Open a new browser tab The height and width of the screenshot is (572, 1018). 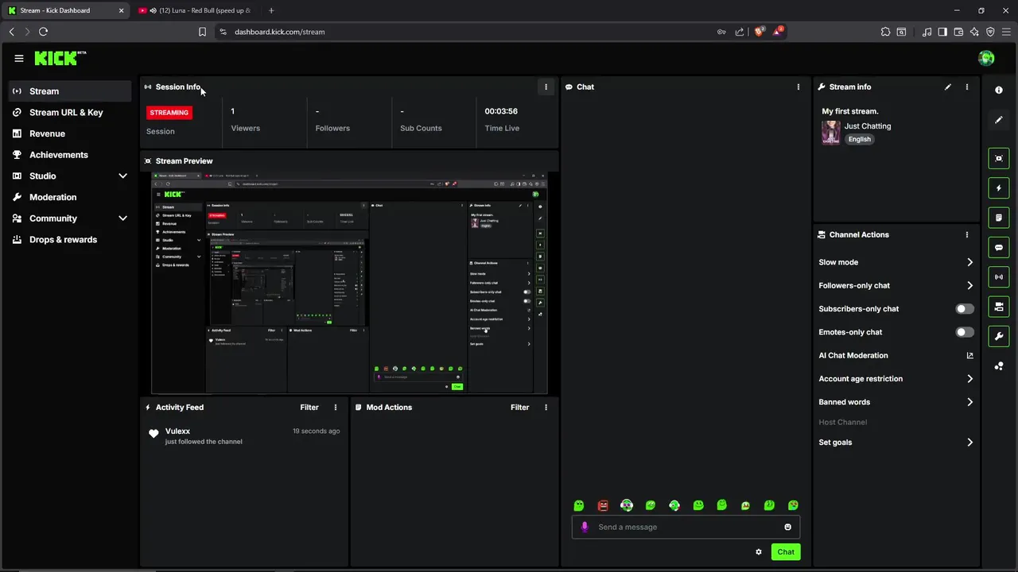pyautogui.click(x=271, y=10)
